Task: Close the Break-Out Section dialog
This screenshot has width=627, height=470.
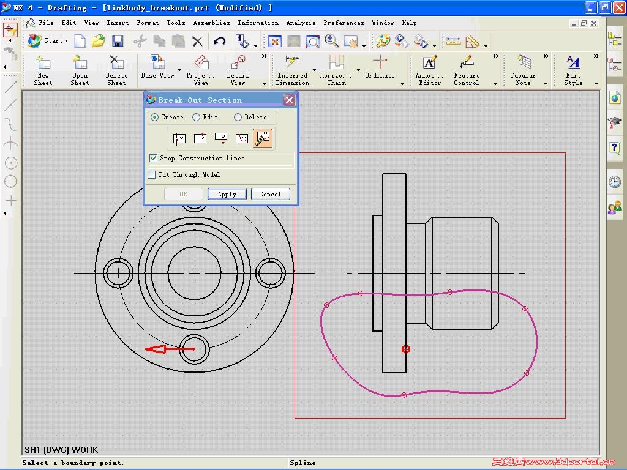Action: click(289, 100)
